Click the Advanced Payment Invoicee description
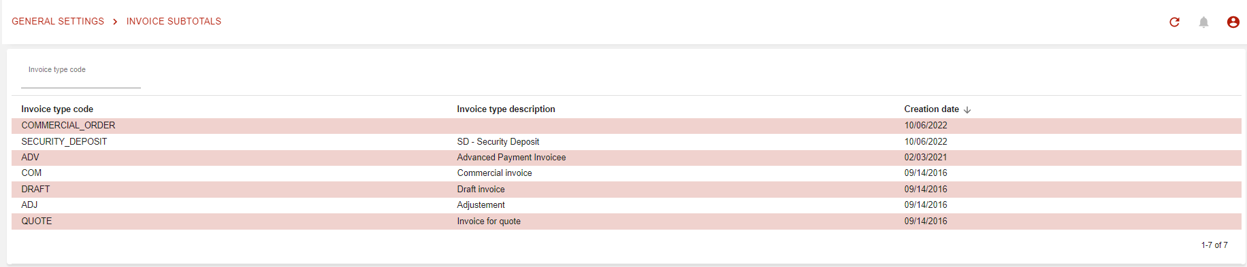Viewport: 1247px width, 267px height. [x=511, y=158]
